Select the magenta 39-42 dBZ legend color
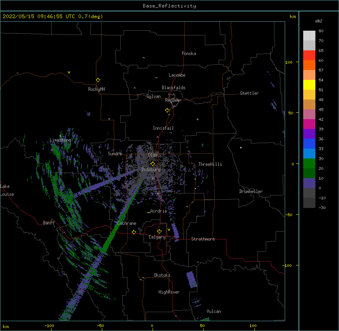 pos(309,124)
